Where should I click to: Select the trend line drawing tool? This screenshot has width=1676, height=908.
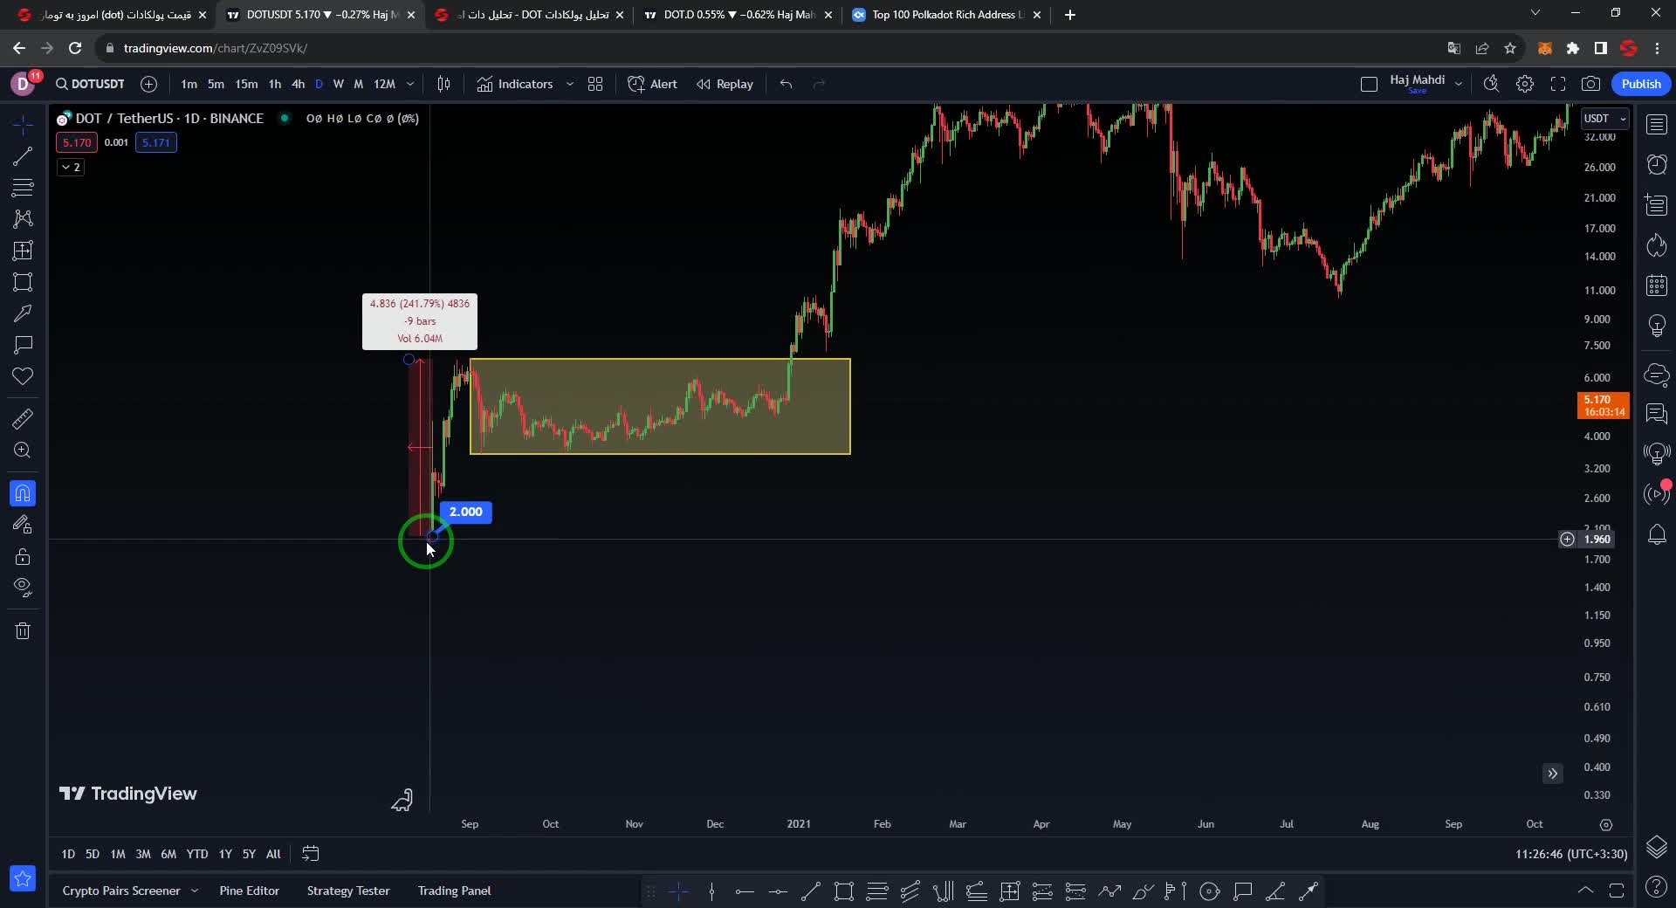(x=23, y=157)
